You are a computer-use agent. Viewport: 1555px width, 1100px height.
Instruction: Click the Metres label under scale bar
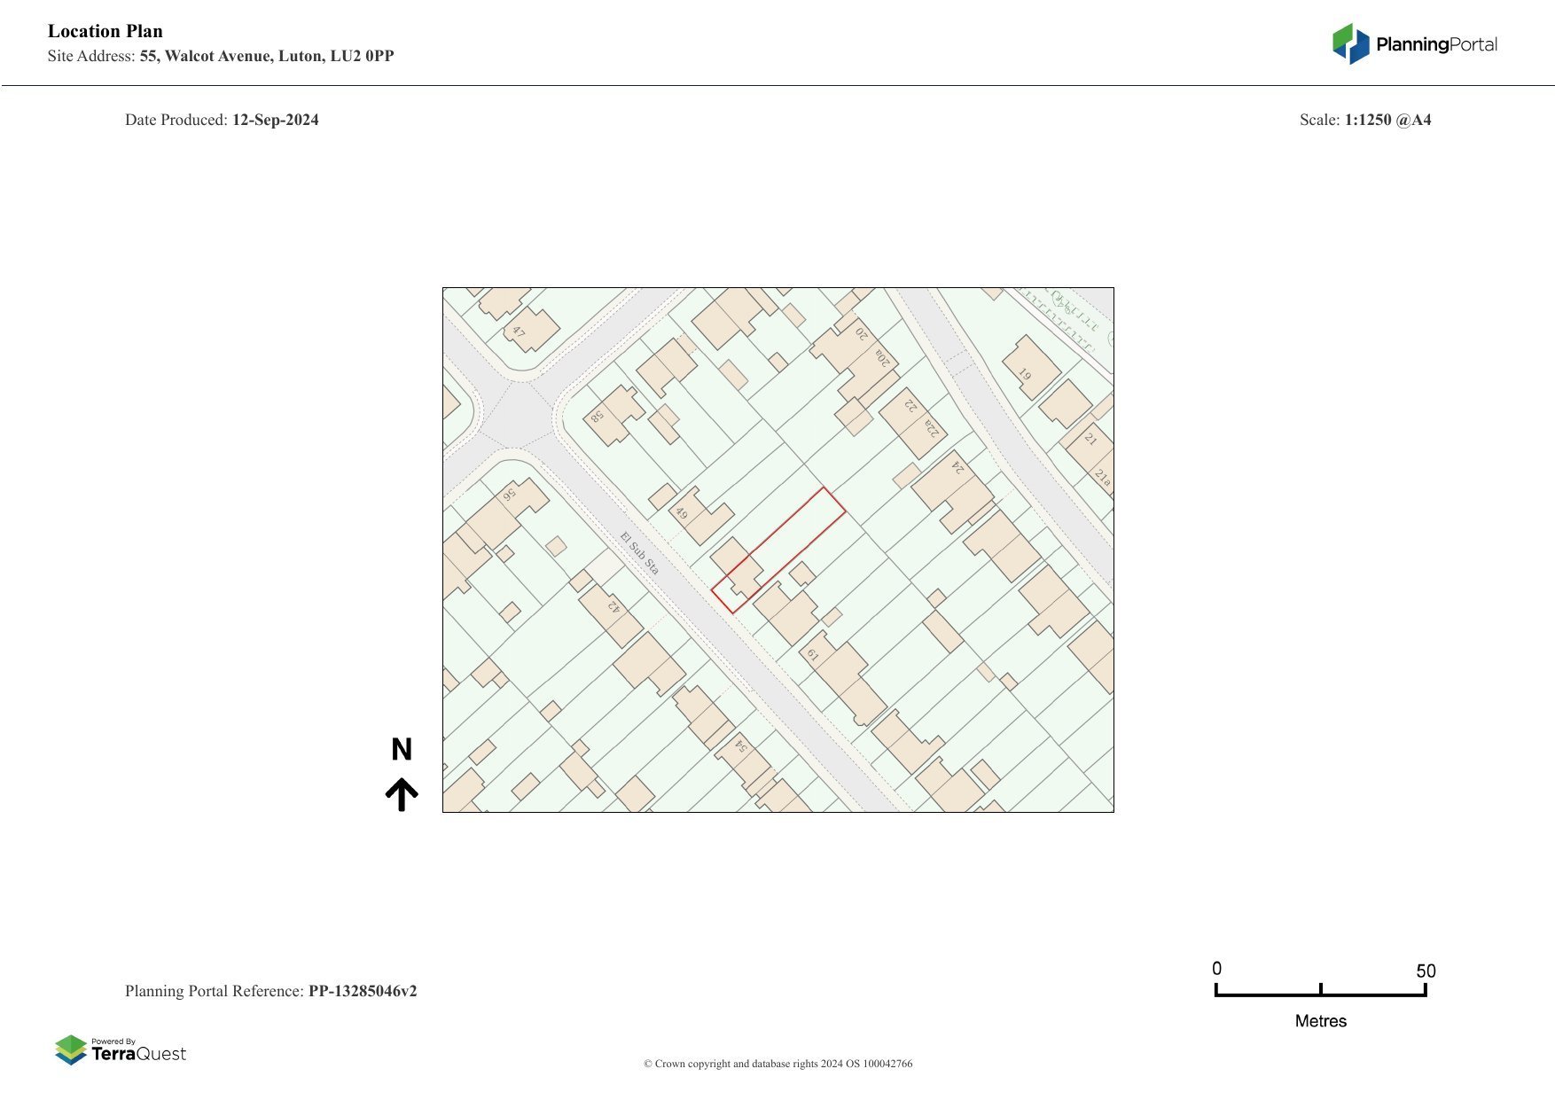point(1320,1021)
